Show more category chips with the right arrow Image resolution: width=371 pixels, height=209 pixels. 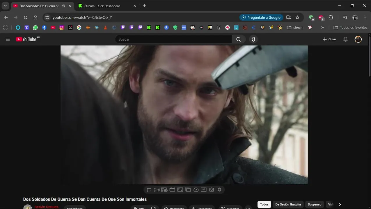(340, 204)
